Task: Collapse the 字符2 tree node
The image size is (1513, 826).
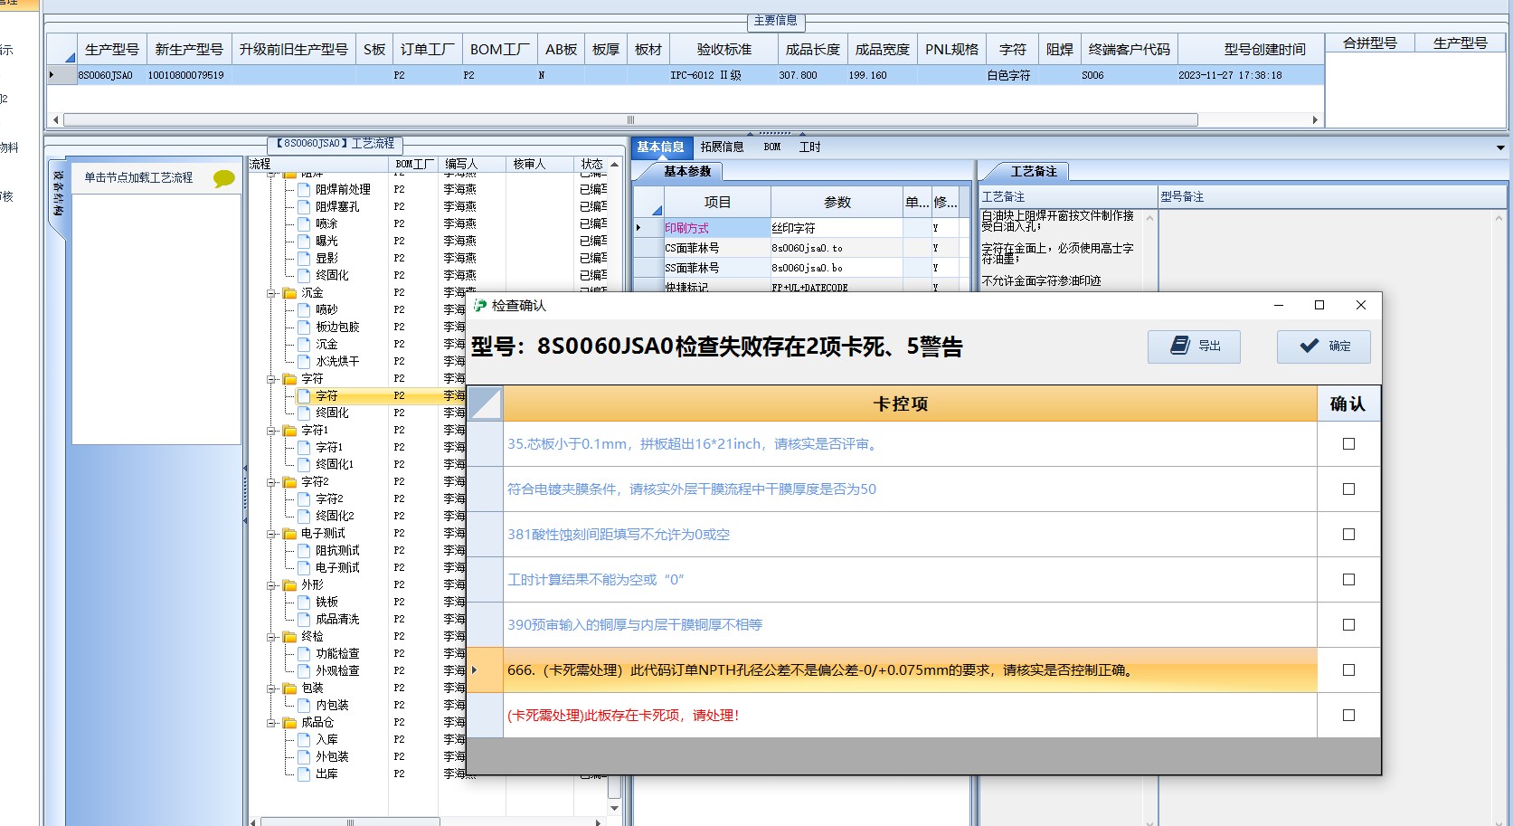Action: [271, 482]
